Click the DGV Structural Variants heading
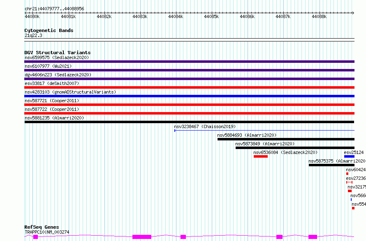The height and width of the screenshot is (241, 366). [x=58, y=53]
